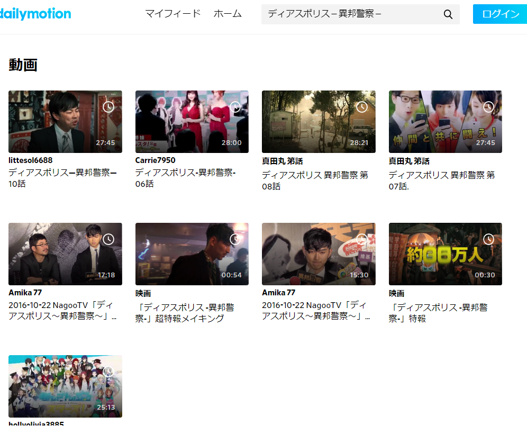Click the 超特報メイキング video title
This screenshot has width=527, height=434.
(185, 313)
